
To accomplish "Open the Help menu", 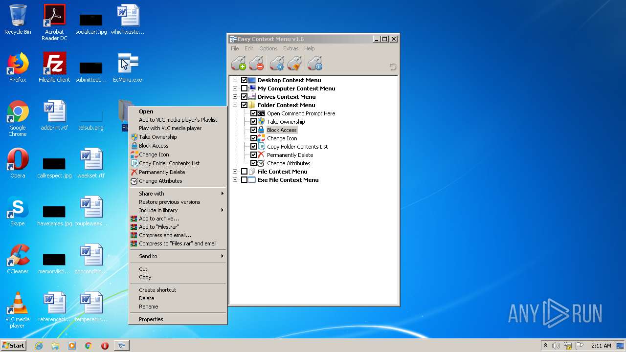I will click(309, 48).
